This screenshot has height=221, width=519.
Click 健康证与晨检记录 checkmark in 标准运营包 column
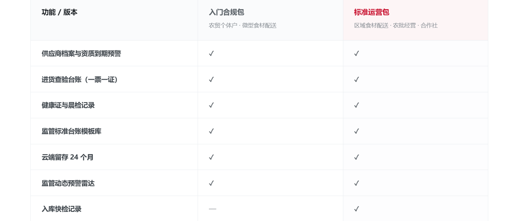[x=356, y=105]
